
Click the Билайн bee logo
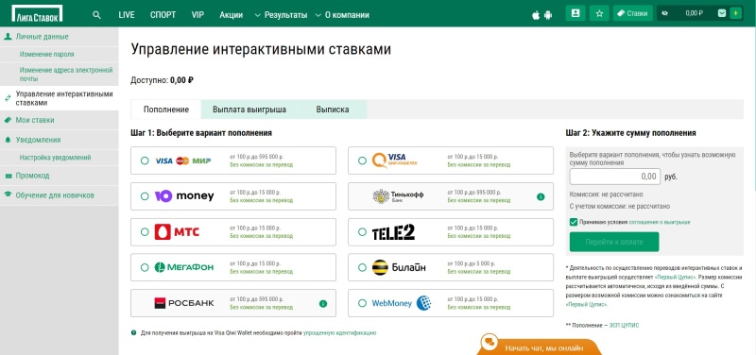point(380,267)
